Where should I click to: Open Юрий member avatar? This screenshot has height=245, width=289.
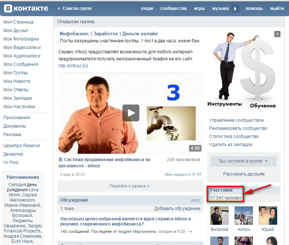coord(268,216)
